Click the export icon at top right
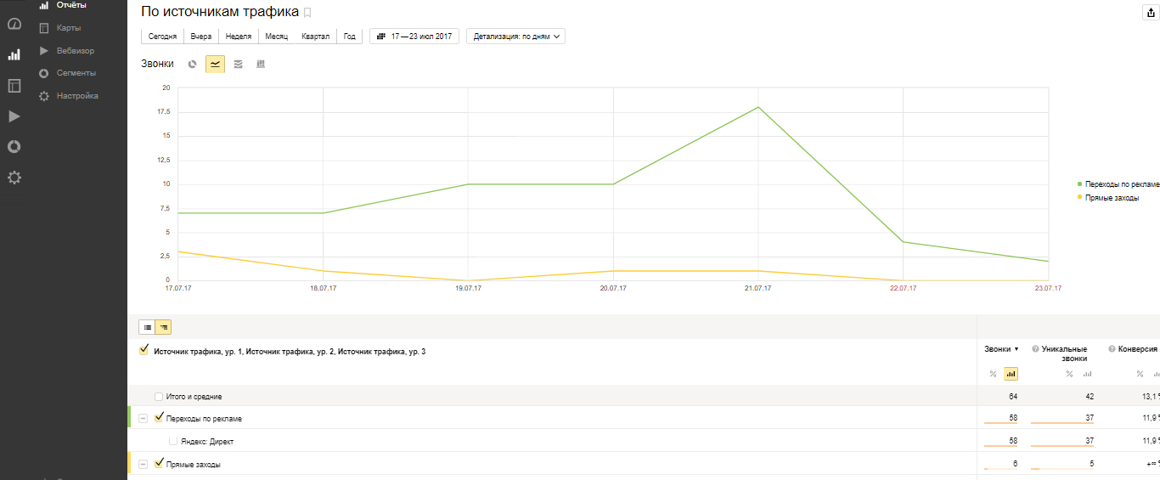The height and width of the screenshot is (480, 1160). click(1152, 13)
